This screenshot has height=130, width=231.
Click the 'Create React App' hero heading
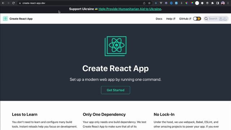tap(115, 68)
